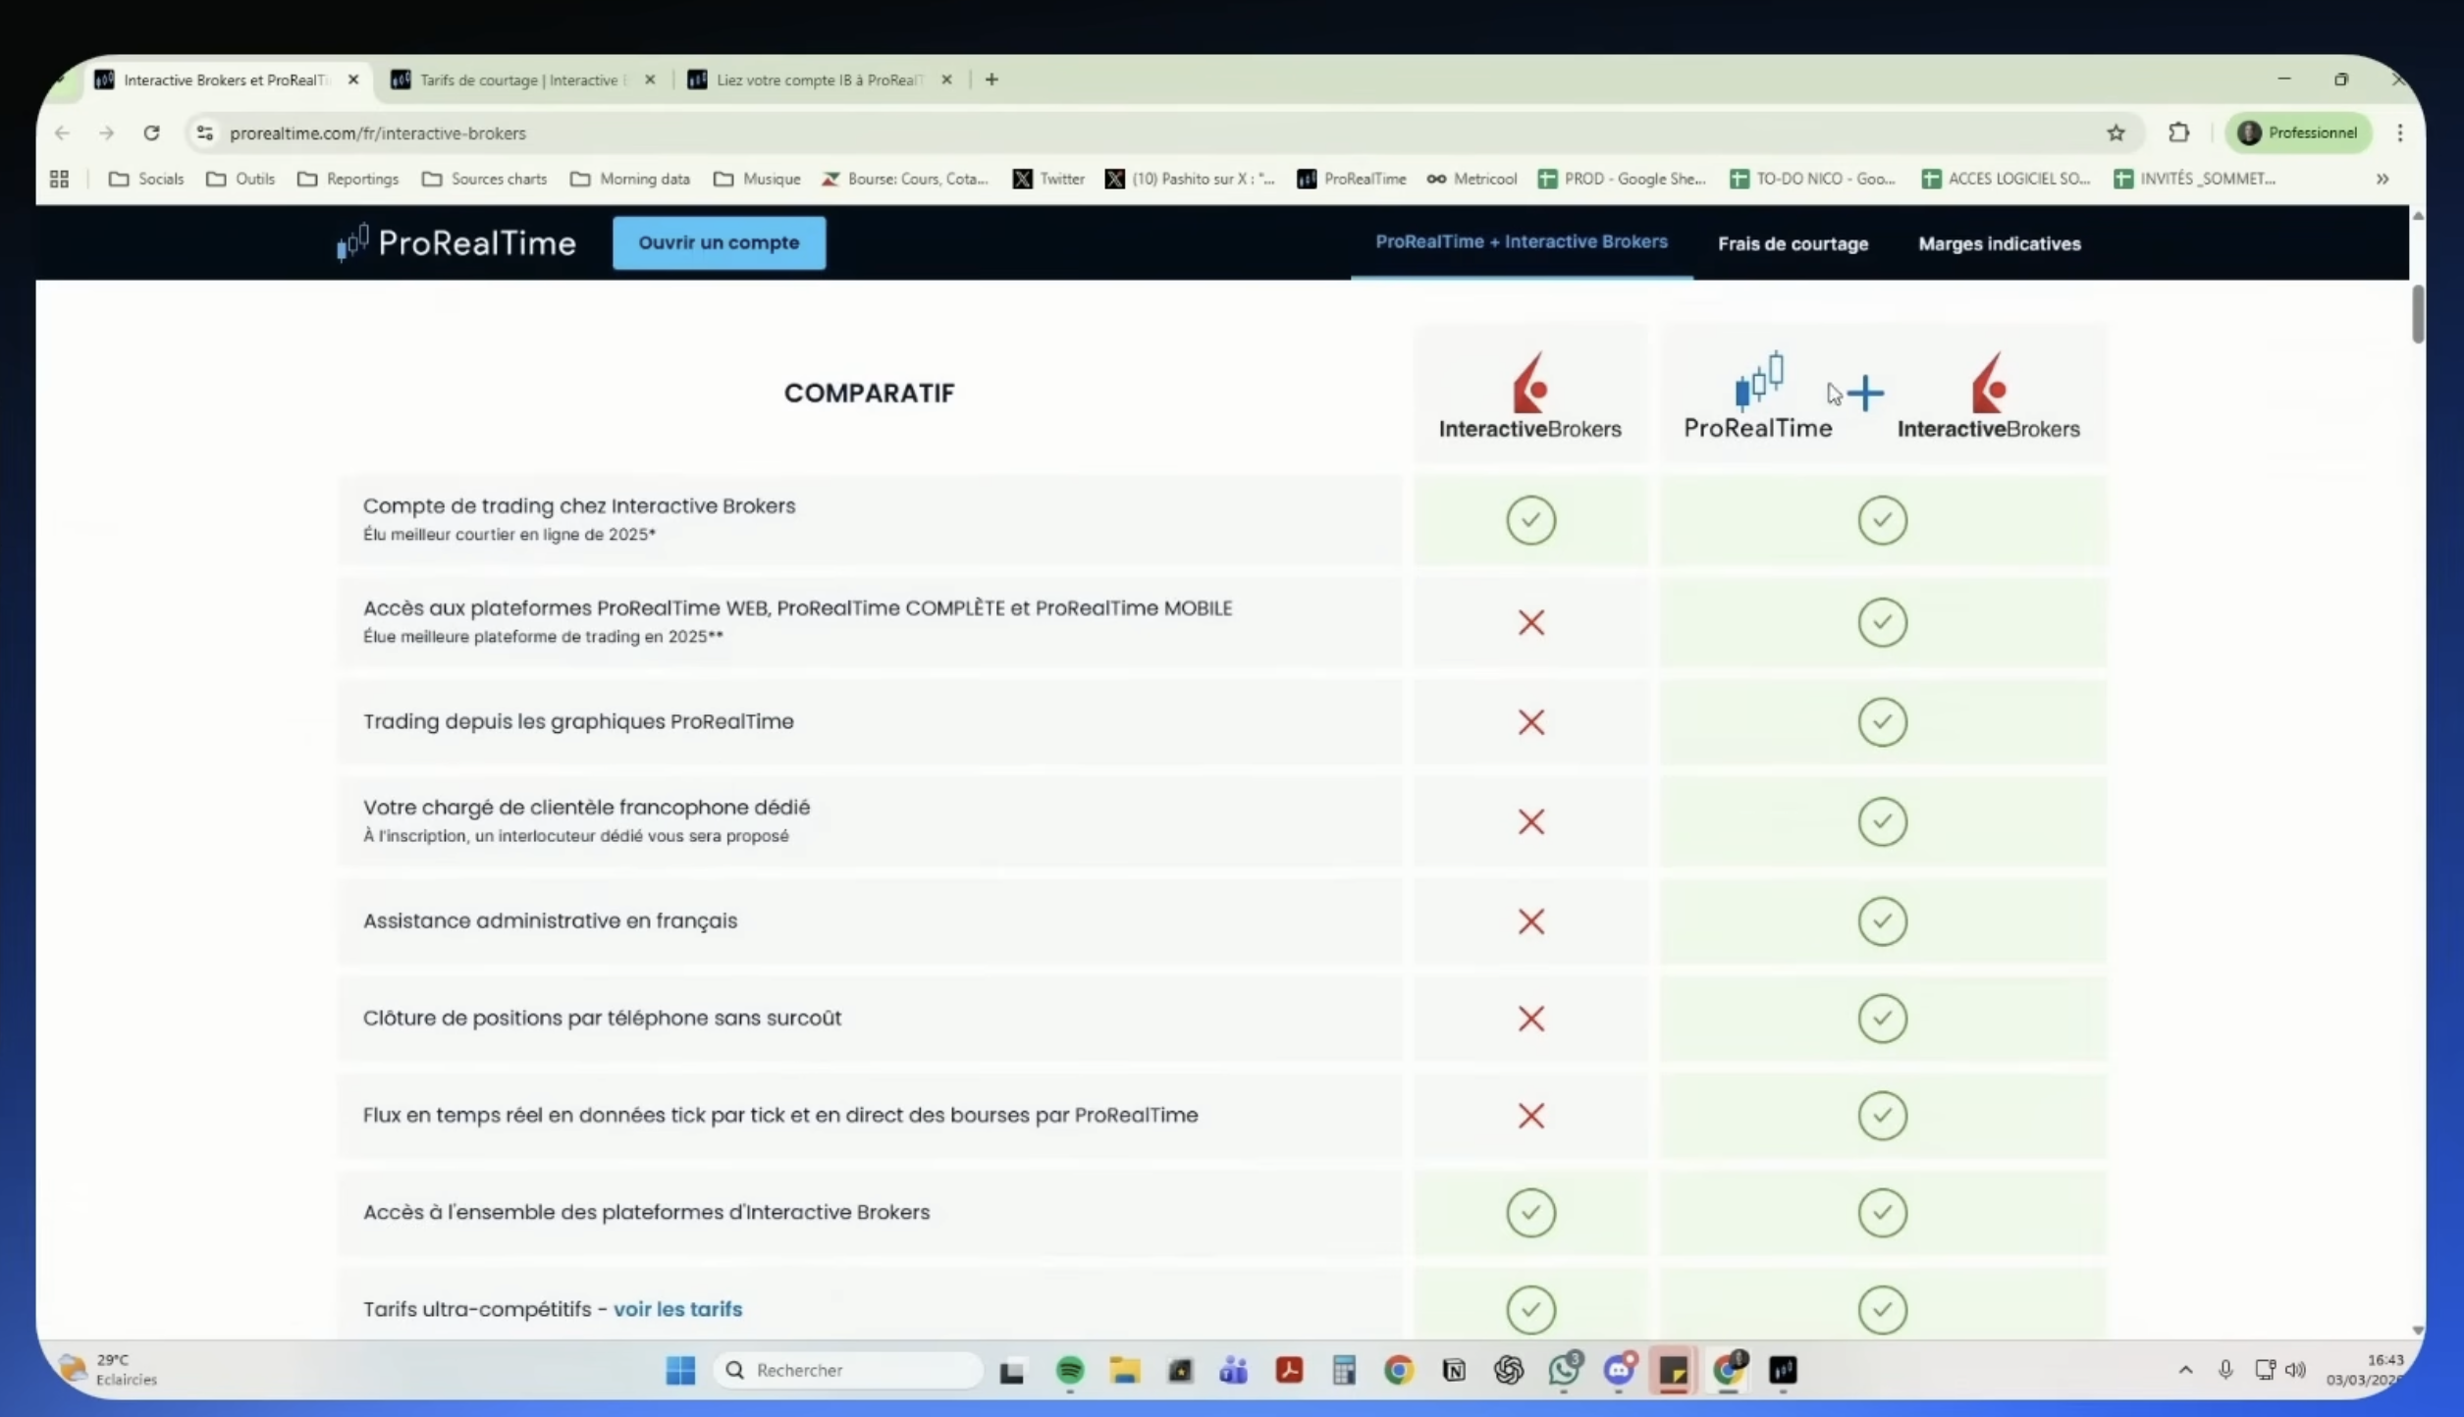Open the Morning data bookmarks folder
Viewport: 2464px width, 1417px height.
[x=630, y=179]
